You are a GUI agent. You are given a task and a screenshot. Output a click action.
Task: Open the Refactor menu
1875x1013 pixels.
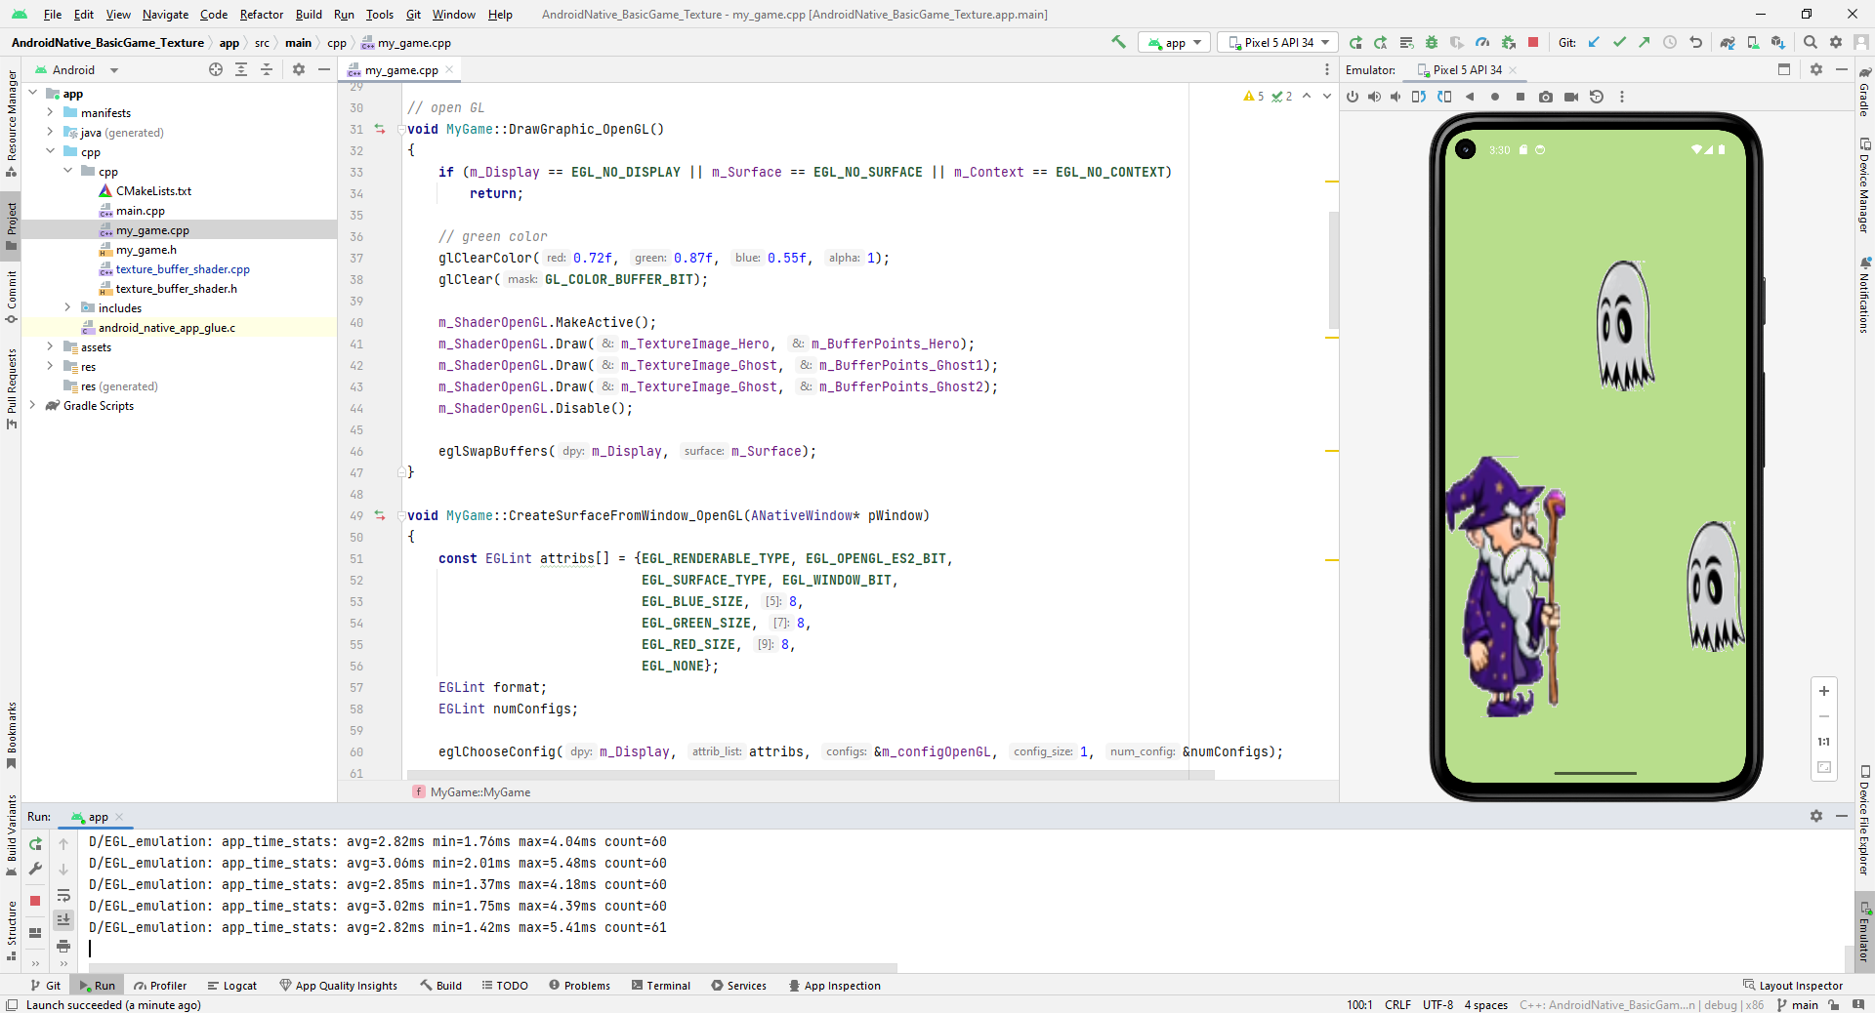(261, 15)
